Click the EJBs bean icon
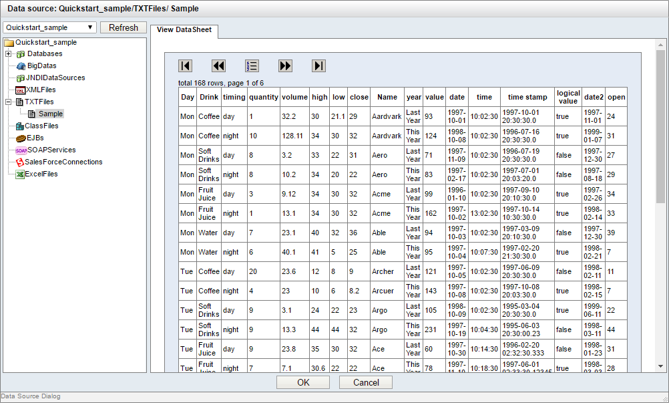This screenshot has width=669, height=403. click(21, 138)
